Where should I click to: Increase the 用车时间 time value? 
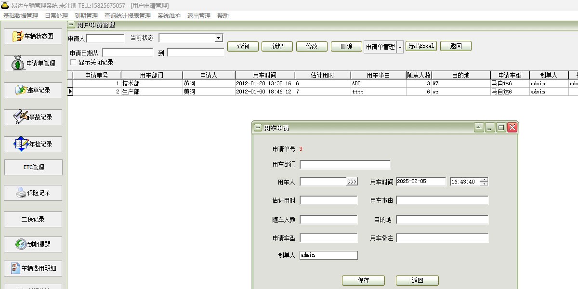point(484,180)
